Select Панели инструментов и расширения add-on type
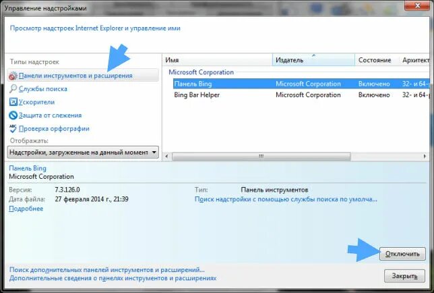This screenshot has height=293, width=434. click(x=83, y=76)
